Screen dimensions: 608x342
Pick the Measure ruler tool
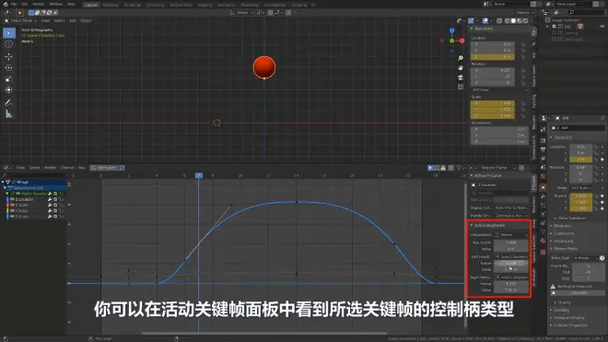click(8, 114)
